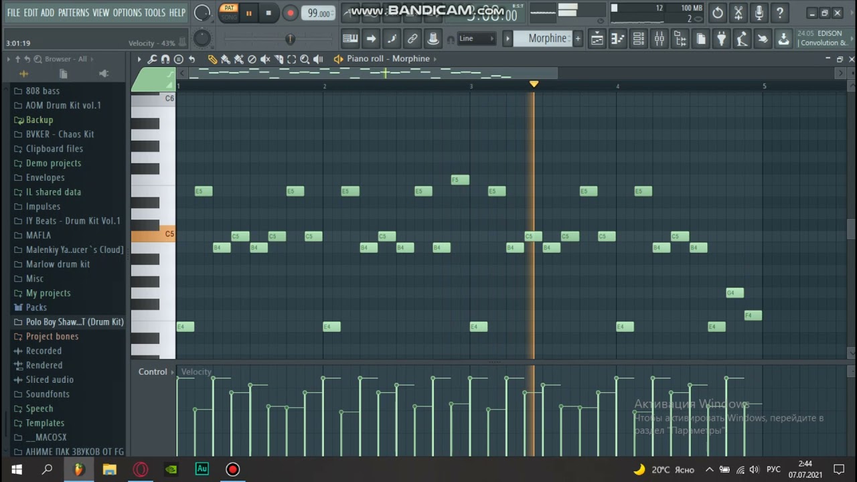
Task: Open Adobe Audition from the taskbar
Action: pos(202,469)
